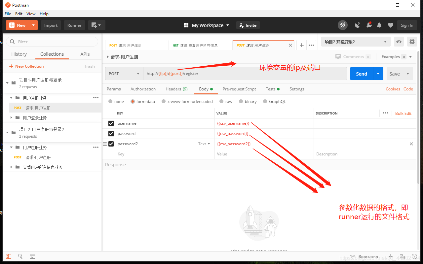Delete the password2 row with X
Image resolution: width=423 pixels, height=264 pixels.
coord(411,144)
